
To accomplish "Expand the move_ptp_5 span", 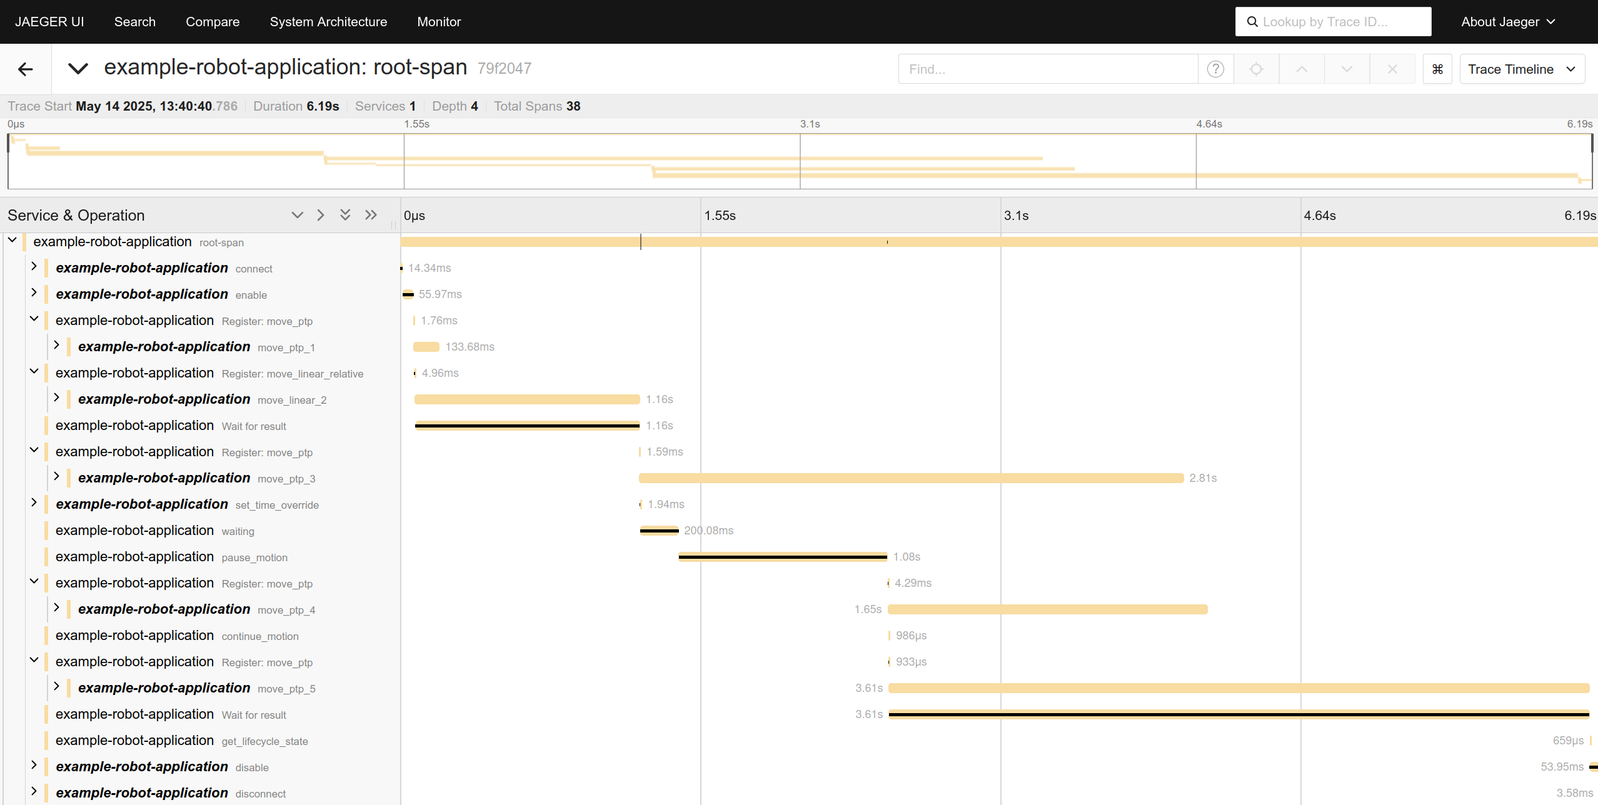I will pos(56,687).
